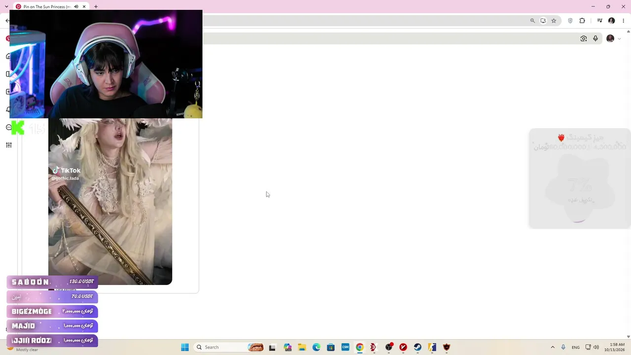Viewport: 631px width, 355px height.
Task: Open the new tab plus button
Action: [x=96, y=6]
